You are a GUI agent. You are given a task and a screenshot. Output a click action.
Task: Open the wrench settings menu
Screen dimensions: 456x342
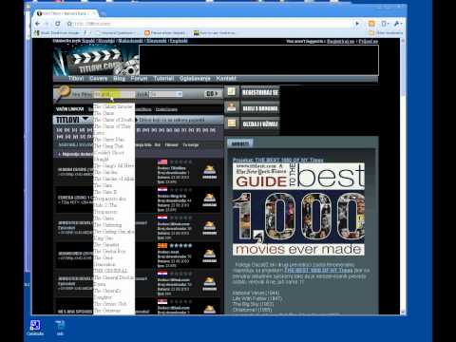(397, 24)
